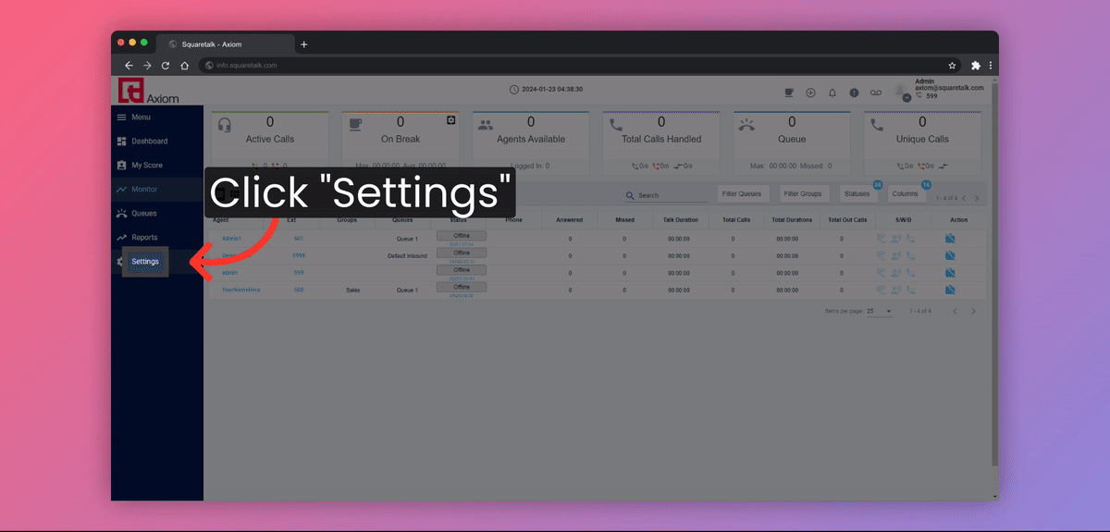This screenshot has width=1110, height=532.
Task: Open notifications bell in the header
Action: 832,93
